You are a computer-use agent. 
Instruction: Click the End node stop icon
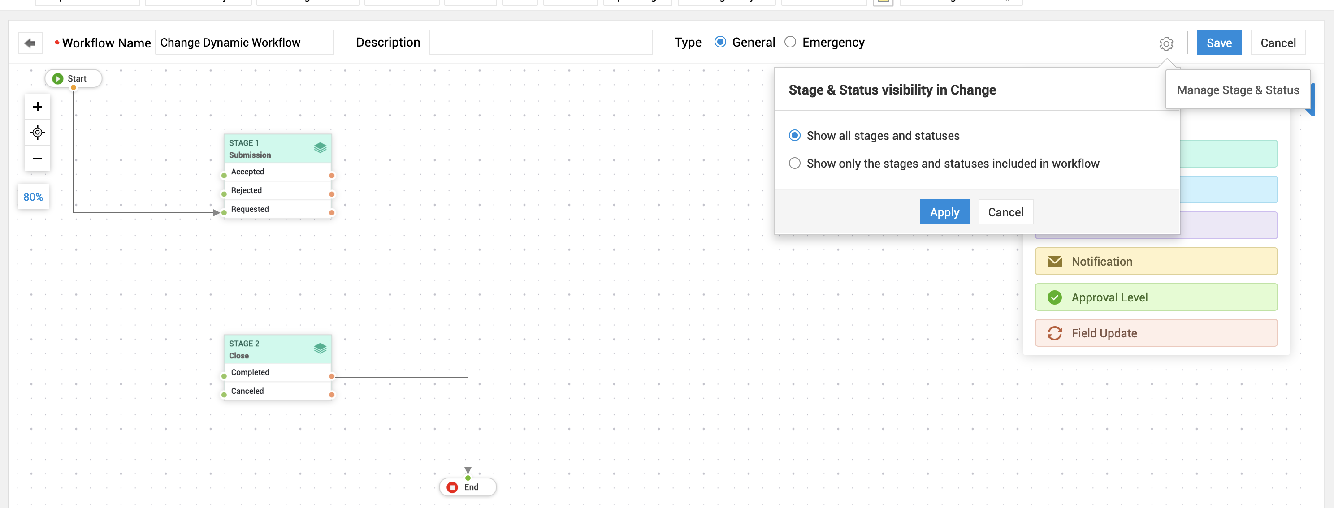click(452, 487)
